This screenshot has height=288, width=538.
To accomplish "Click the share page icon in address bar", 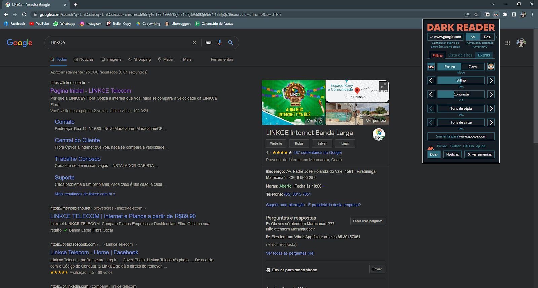I will [467, 14].
